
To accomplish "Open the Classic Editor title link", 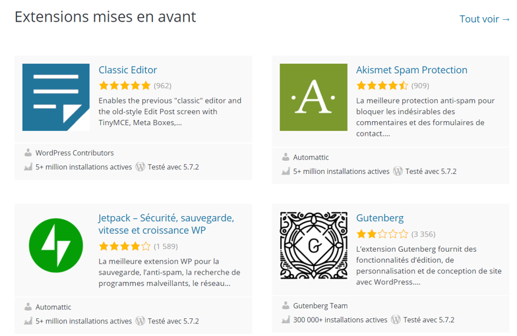I will [128, 70].
